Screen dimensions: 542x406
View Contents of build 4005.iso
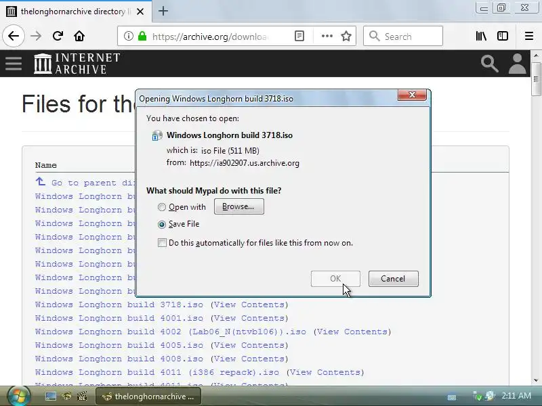pos(249,345)
